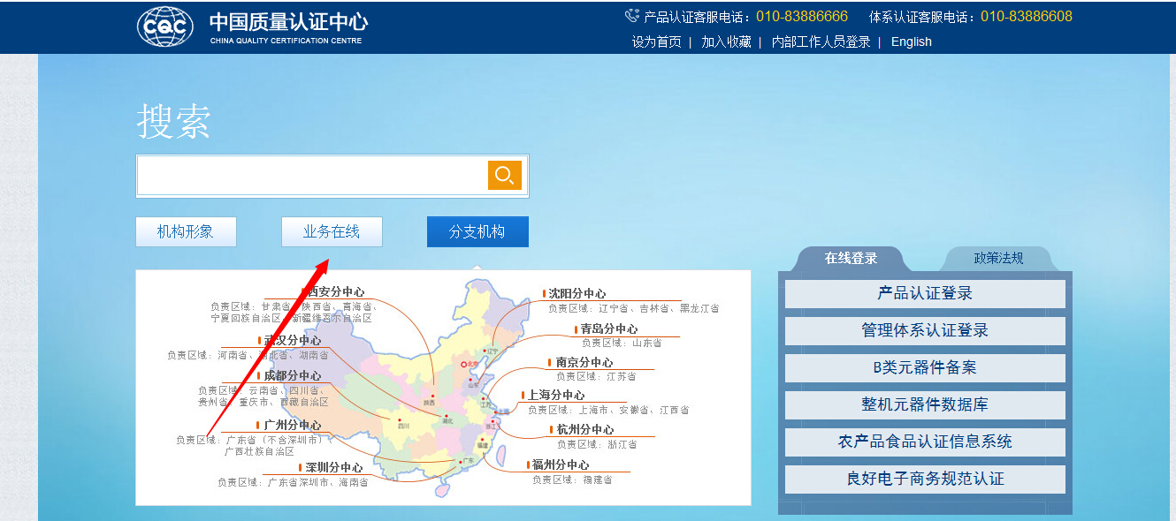Image resolution: width=1176 pixels, height=521 pixels.
Task: Open 管理体系认证登录
Action: click(x=925, y=330)
